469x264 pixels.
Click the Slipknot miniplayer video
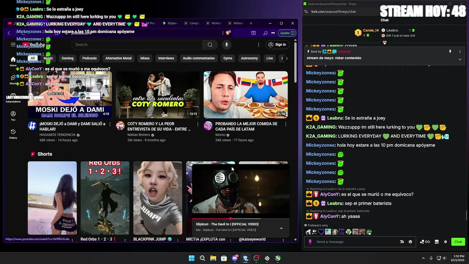click(x=241, y=191)
